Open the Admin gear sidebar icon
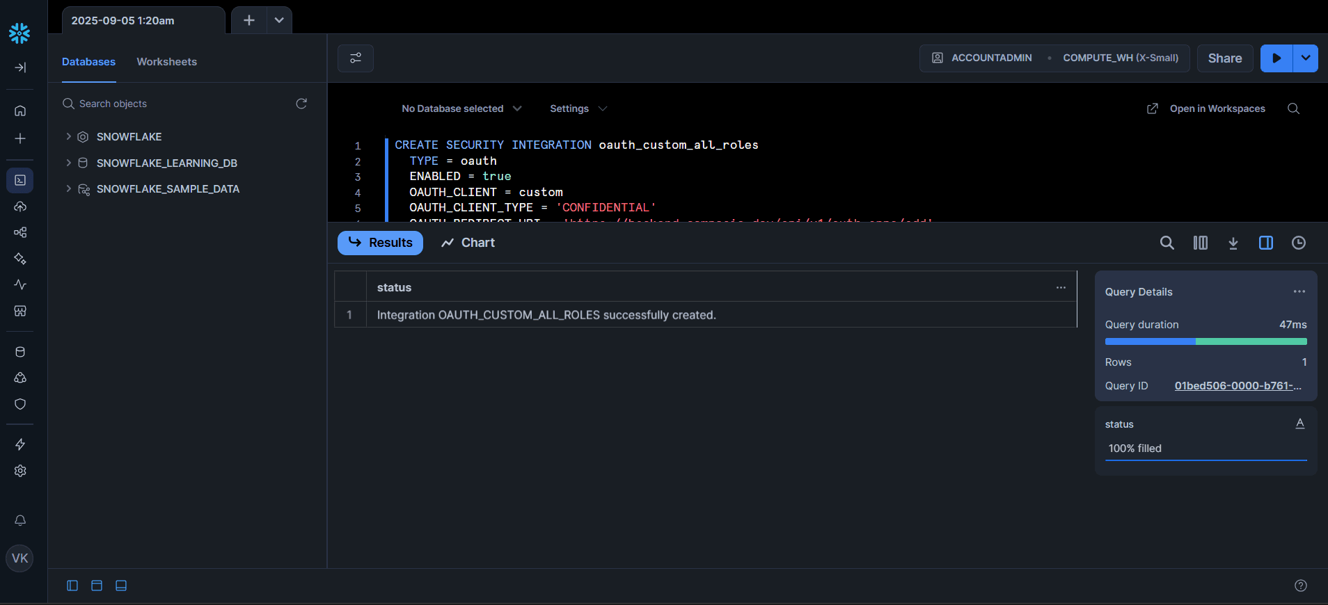This screenshot has width=1328, height=605. click(20, 471)
